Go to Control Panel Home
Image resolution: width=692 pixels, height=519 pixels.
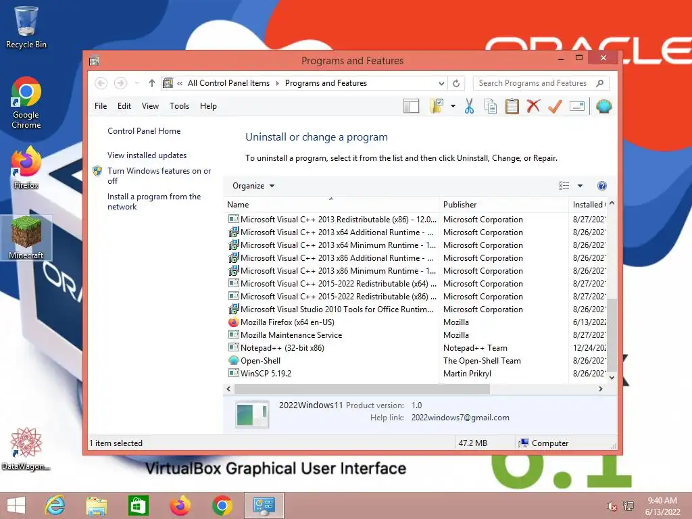pyautogui.click(x=144, y=131)
